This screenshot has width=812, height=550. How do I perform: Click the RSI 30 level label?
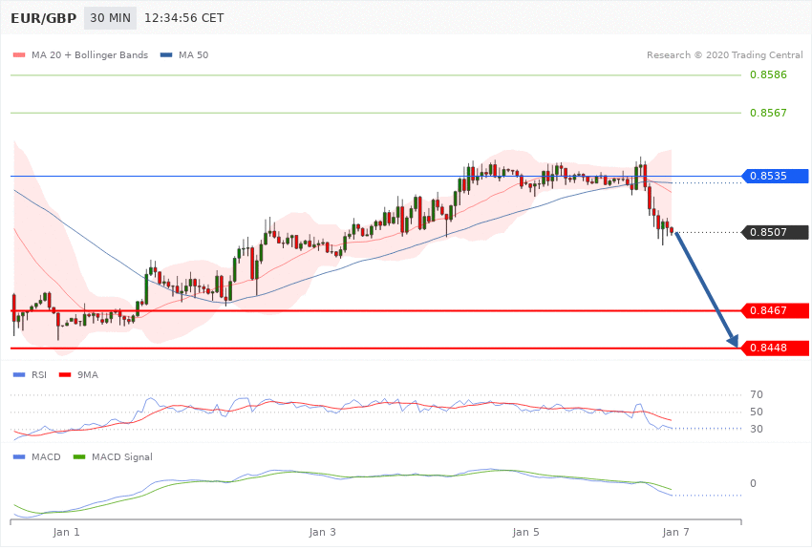click(756, 429)
